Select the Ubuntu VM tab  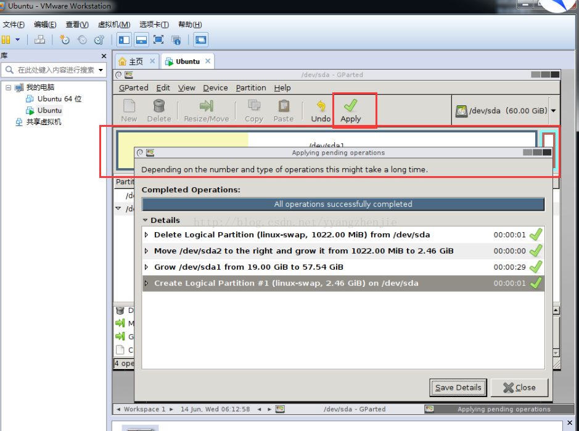click(x=187, y=62)
